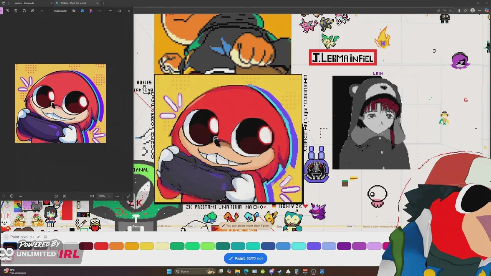The image size is (491, 276).
Task: Enter fullscreen view in Photos
Action: pos(129,196)
